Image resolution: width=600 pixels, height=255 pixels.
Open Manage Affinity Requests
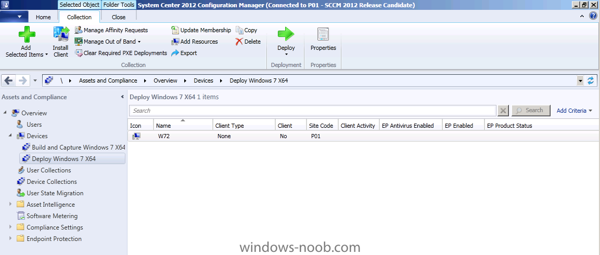(111, 30)
